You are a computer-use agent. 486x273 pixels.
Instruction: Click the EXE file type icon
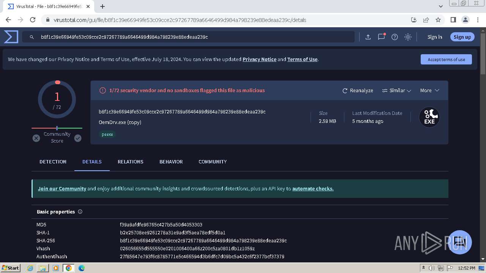click(429, 117)
